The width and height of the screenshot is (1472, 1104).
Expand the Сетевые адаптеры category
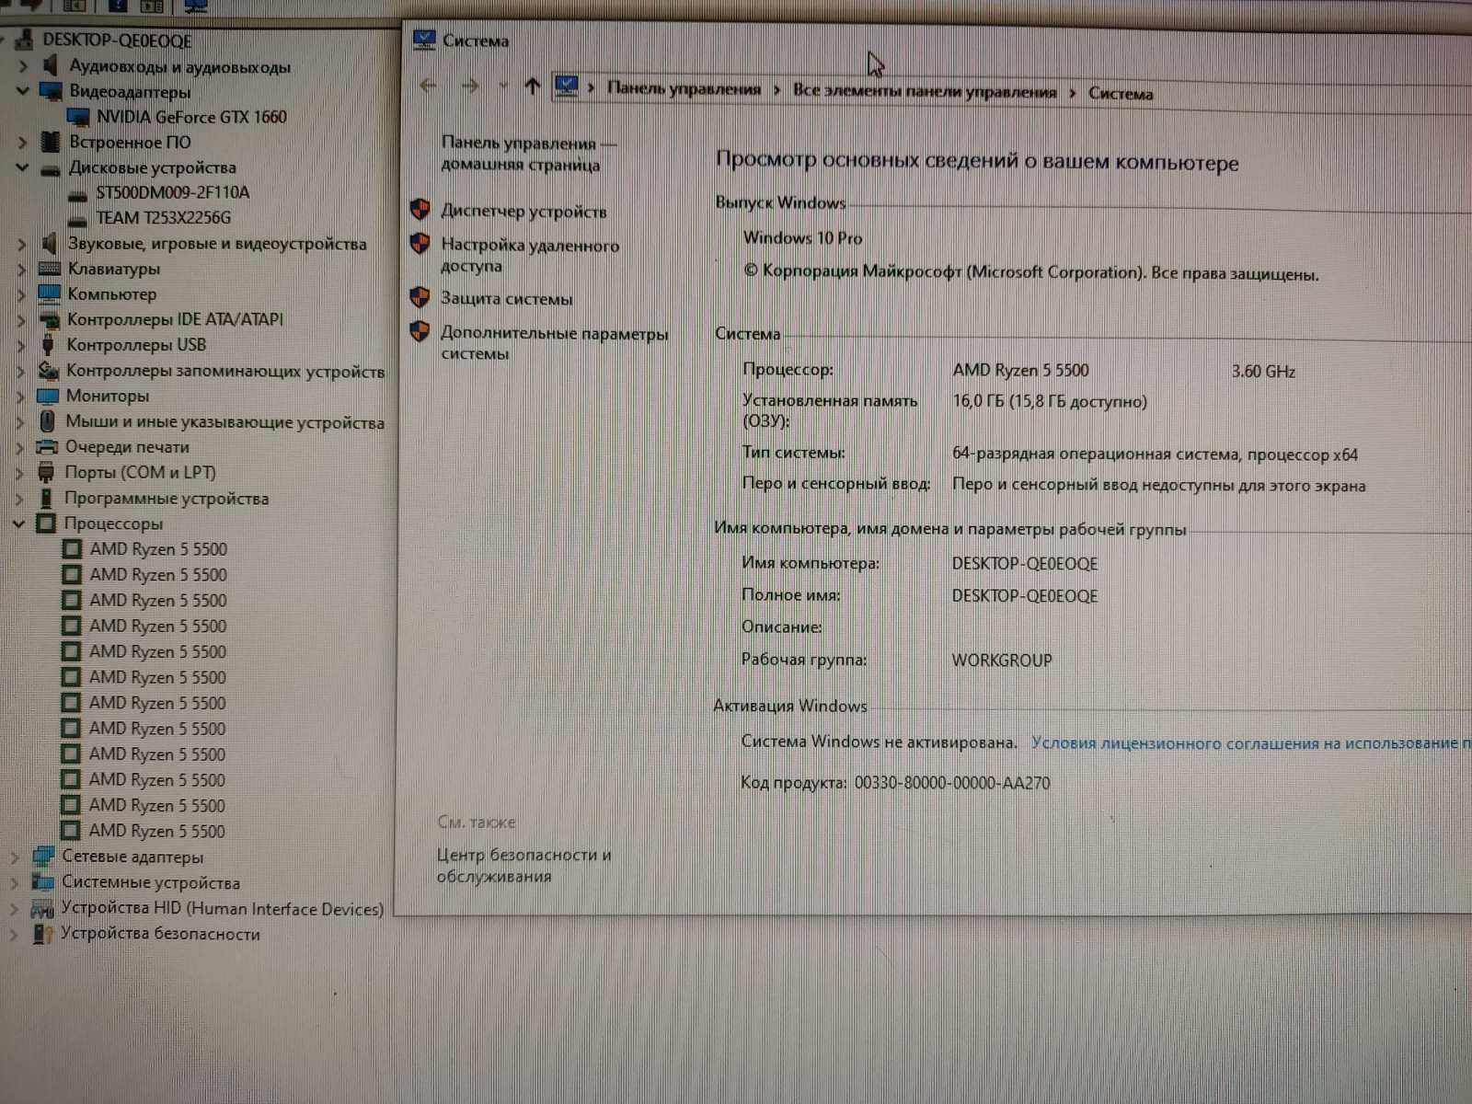pos(14,857)
